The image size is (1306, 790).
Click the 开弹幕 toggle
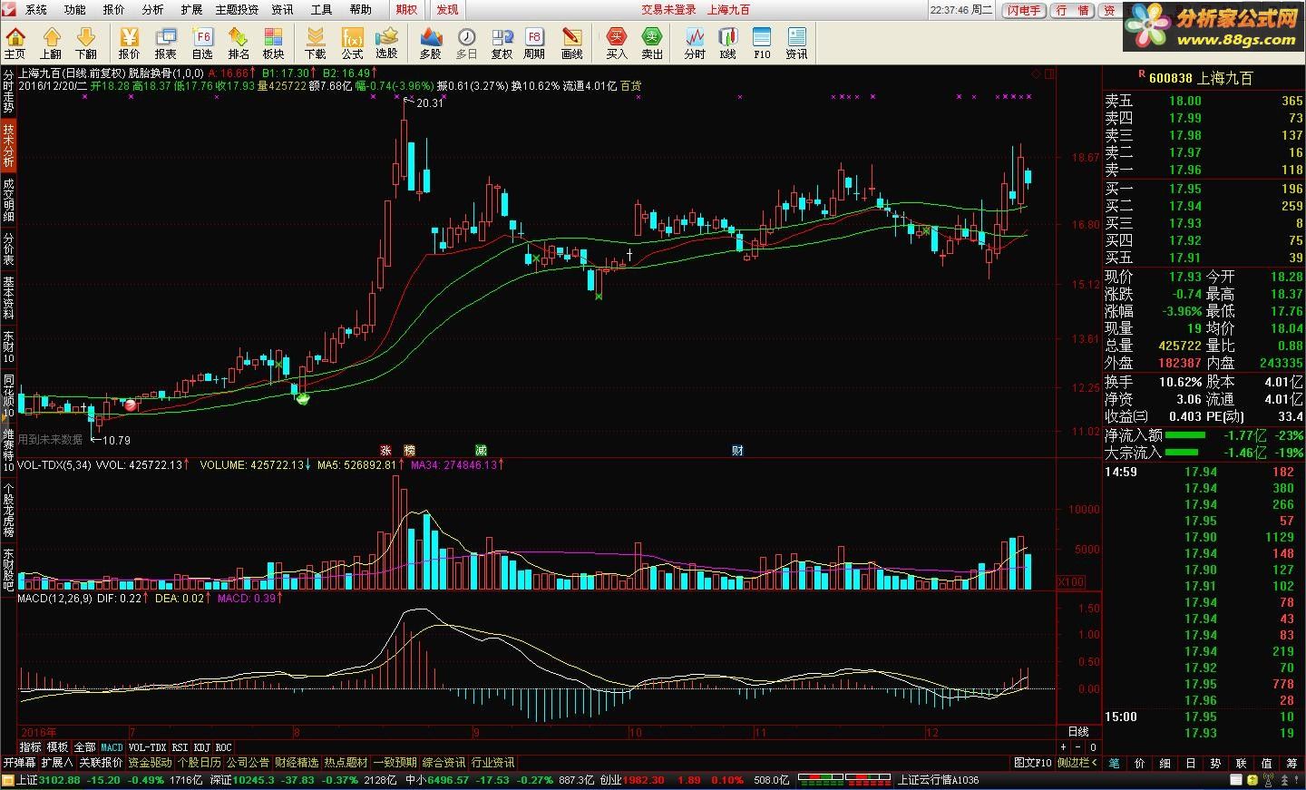click(19, 763)
